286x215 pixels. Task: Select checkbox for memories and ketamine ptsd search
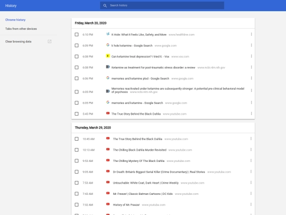coord(77,79)
